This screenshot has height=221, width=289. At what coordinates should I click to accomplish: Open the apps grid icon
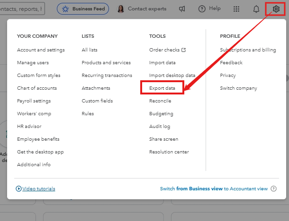237,8
